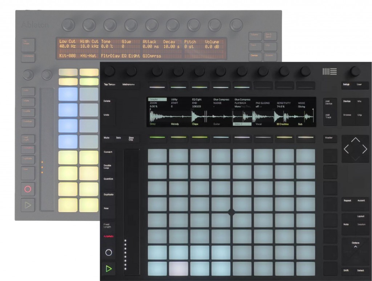Click the Ableton logo icon

point(329,72)
